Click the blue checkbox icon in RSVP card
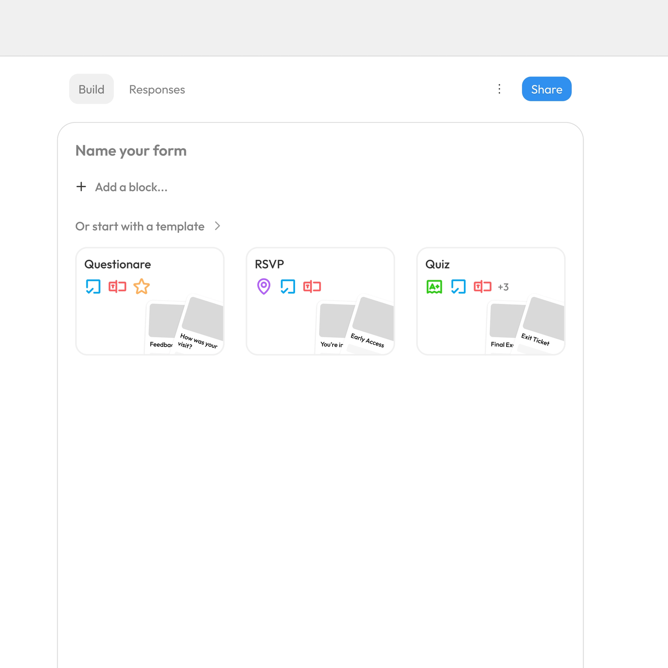Image resolution: width=668 pixels, height=668 pixels. 288,287
